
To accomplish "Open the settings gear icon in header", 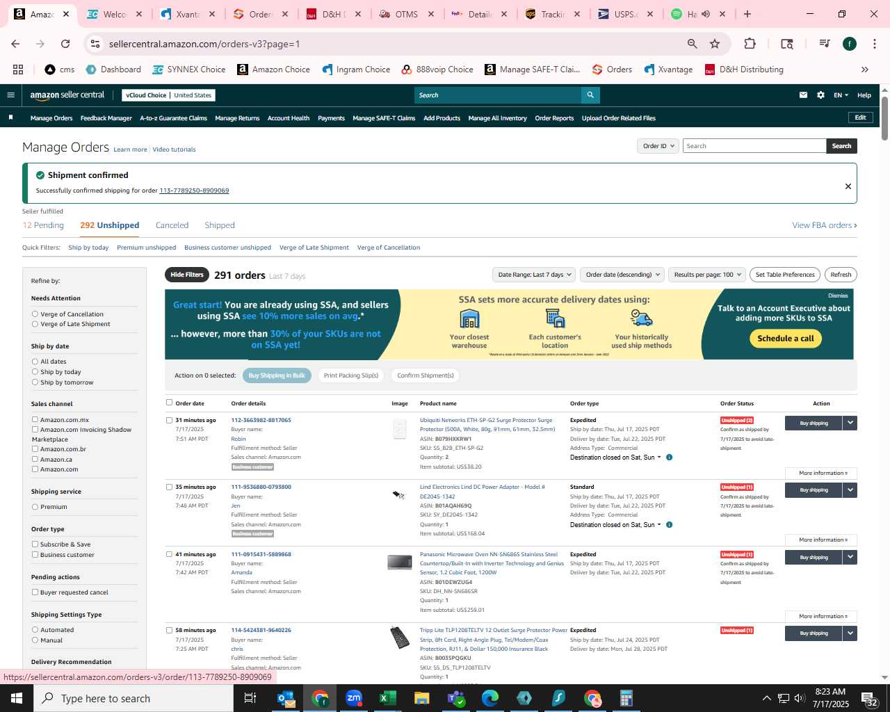I will pos(820,95).
